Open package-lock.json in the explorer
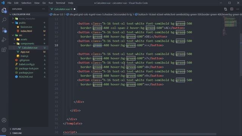 (x=29, y=68)
